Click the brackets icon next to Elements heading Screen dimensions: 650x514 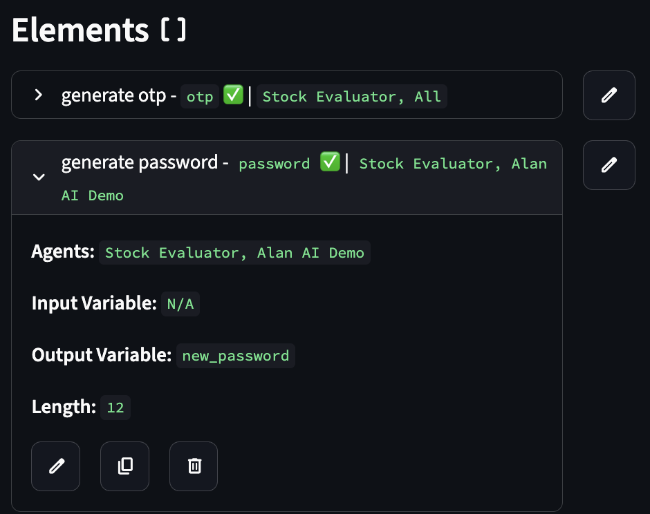173,31
